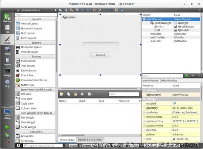Switch to Signals & Slots Editor tab
The height and width of the screenshot is (149, 203).
[90, 140]
